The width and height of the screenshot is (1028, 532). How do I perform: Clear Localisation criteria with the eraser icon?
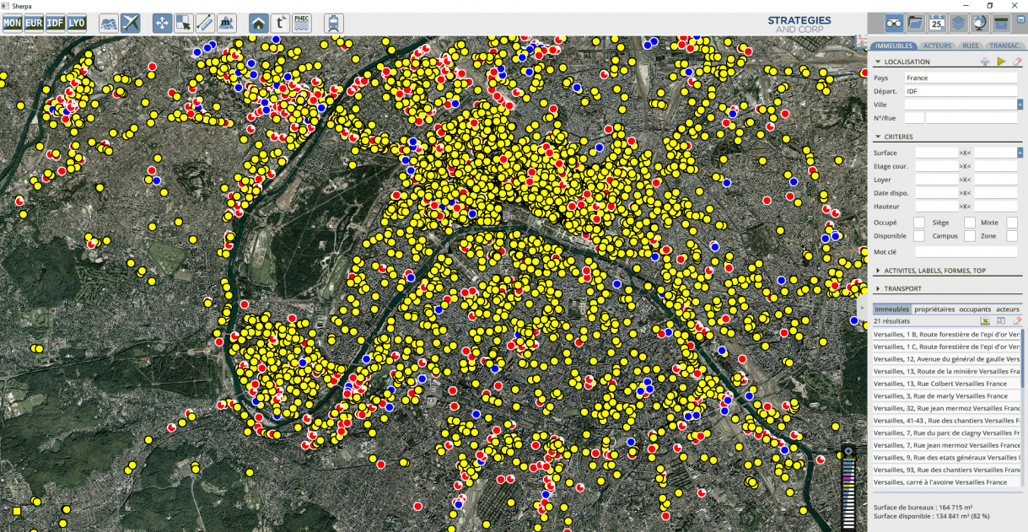coord(1017,62)
